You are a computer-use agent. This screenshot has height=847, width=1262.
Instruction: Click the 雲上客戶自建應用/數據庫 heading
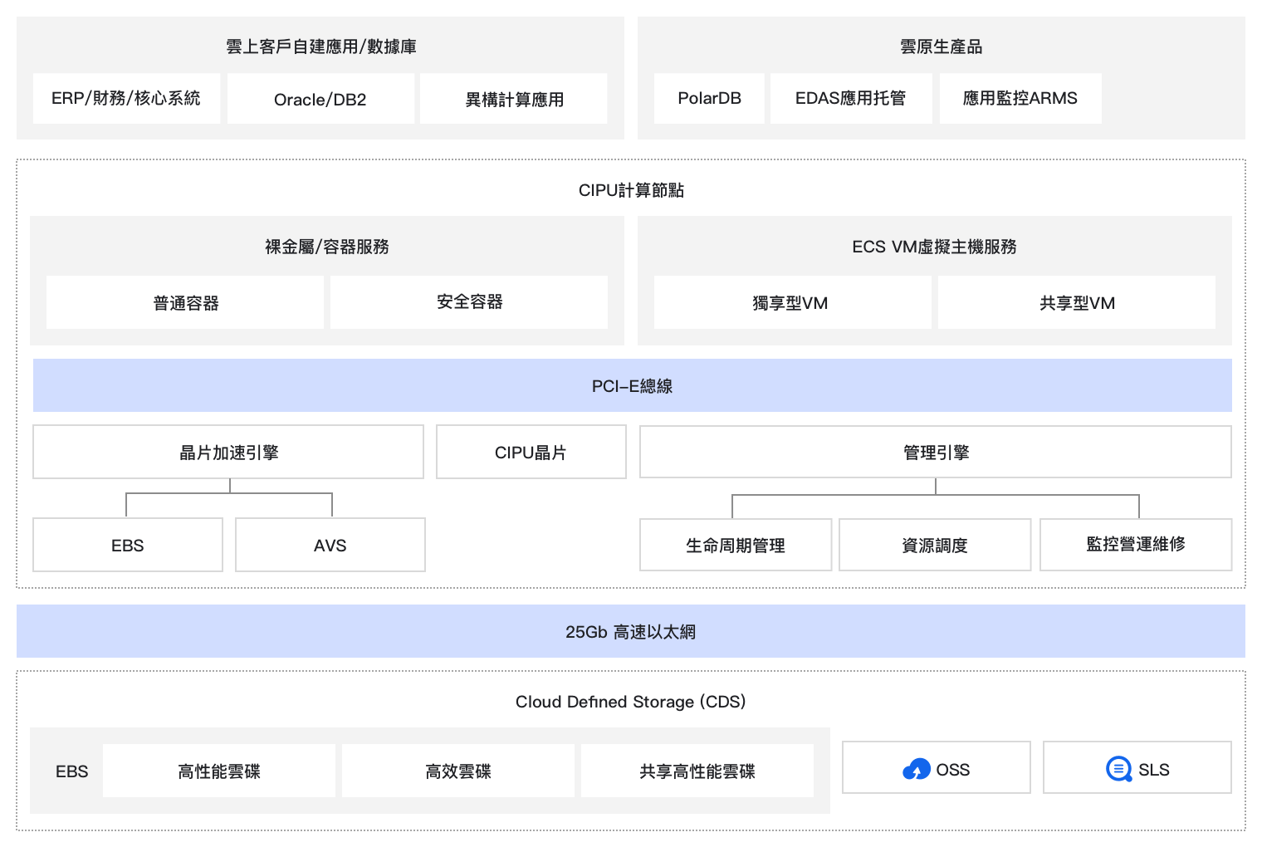321,47
